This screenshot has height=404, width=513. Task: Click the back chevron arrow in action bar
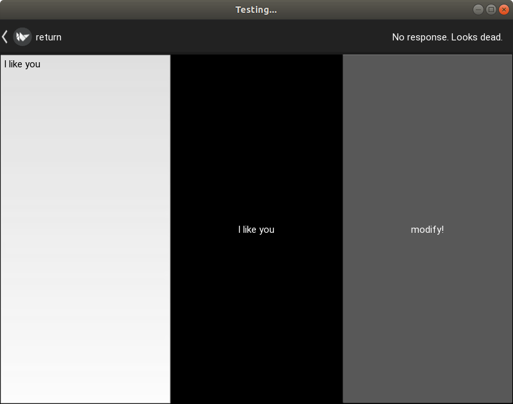pyautogui.click(x=4, y=37)
